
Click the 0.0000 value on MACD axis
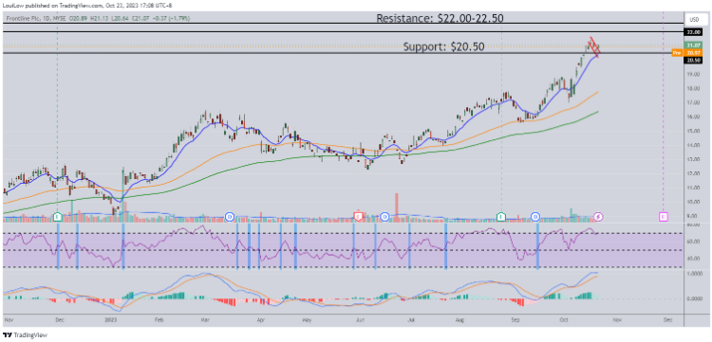pos(696,298)
